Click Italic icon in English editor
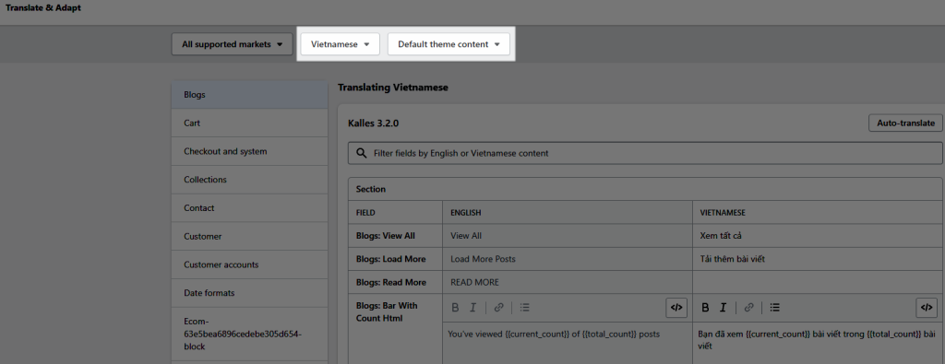 tap(473, 308)
